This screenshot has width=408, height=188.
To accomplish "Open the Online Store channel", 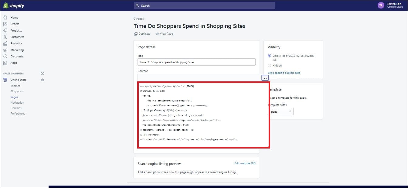I will pos(19,80).
